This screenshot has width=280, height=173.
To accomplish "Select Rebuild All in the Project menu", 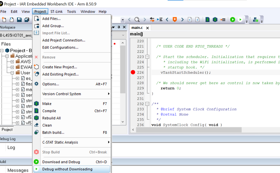I will (x=72, y=118).
